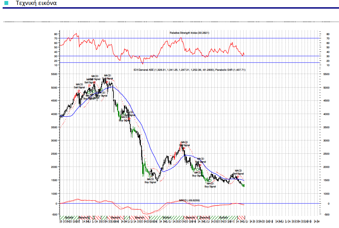
Task: Click the 4000 value on the right price axis
Action: point(326,114)
